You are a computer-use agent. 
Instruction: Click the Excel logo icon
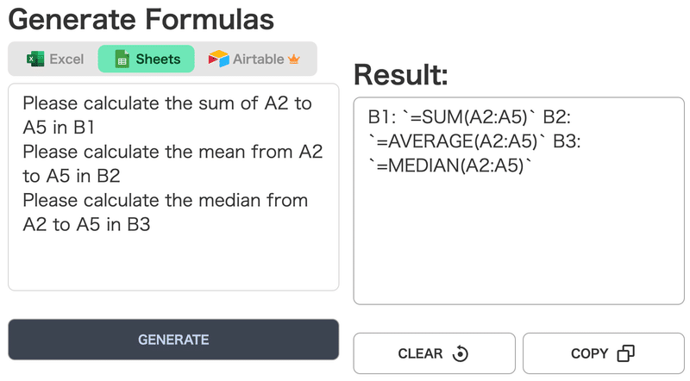[35, 59]
